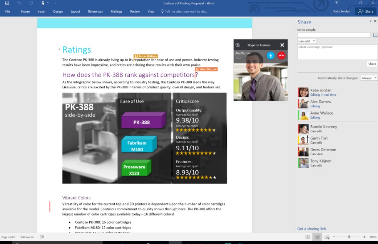Switch to Read Mode view
This screenshot has height=244, width=378.
pos(307,237)
